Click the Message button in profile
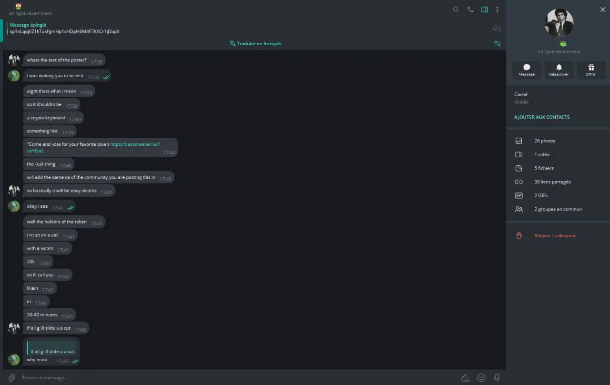The width and height of the screenshot is (610, 385). 527,70
